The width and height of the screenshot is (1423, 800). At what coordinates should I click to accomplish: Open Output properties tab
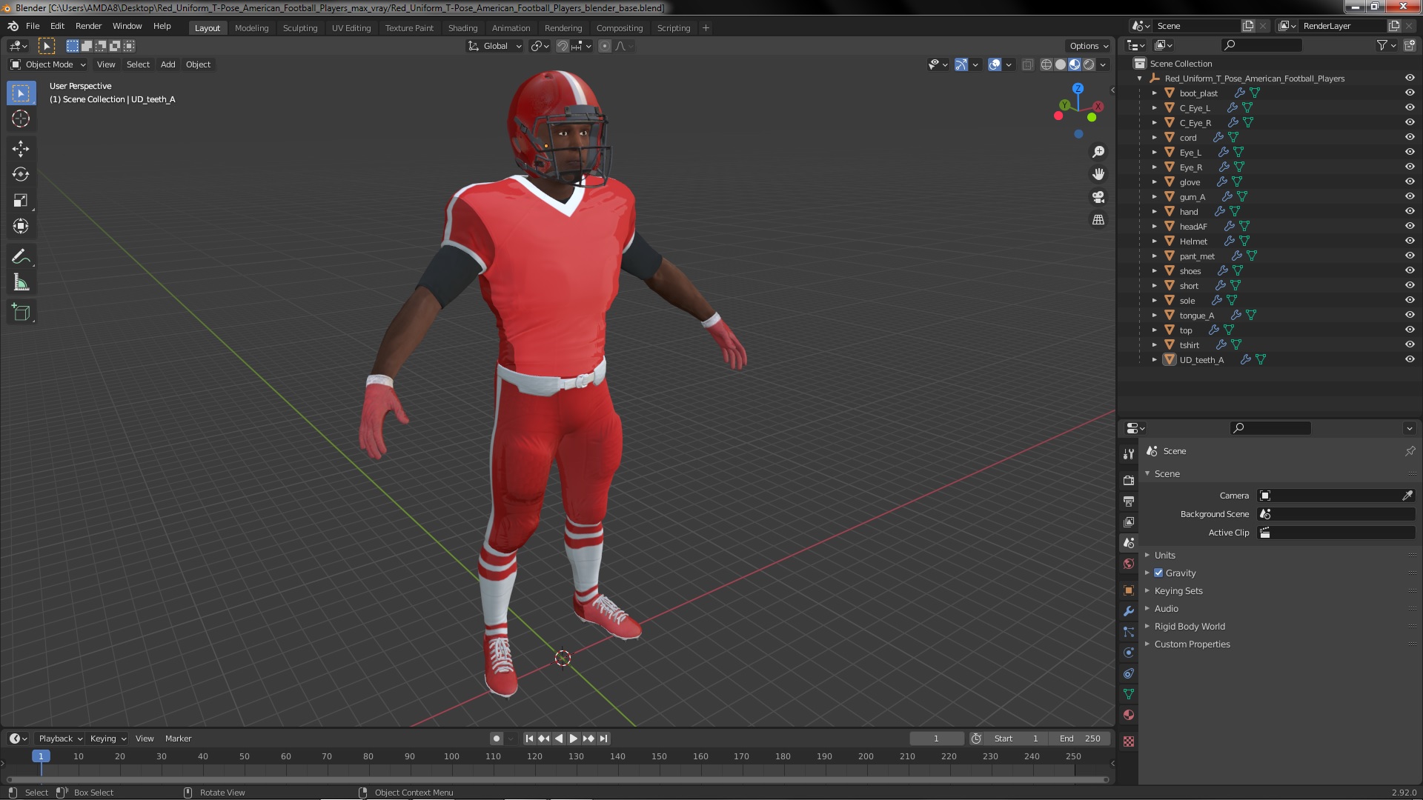(1129, 501)
